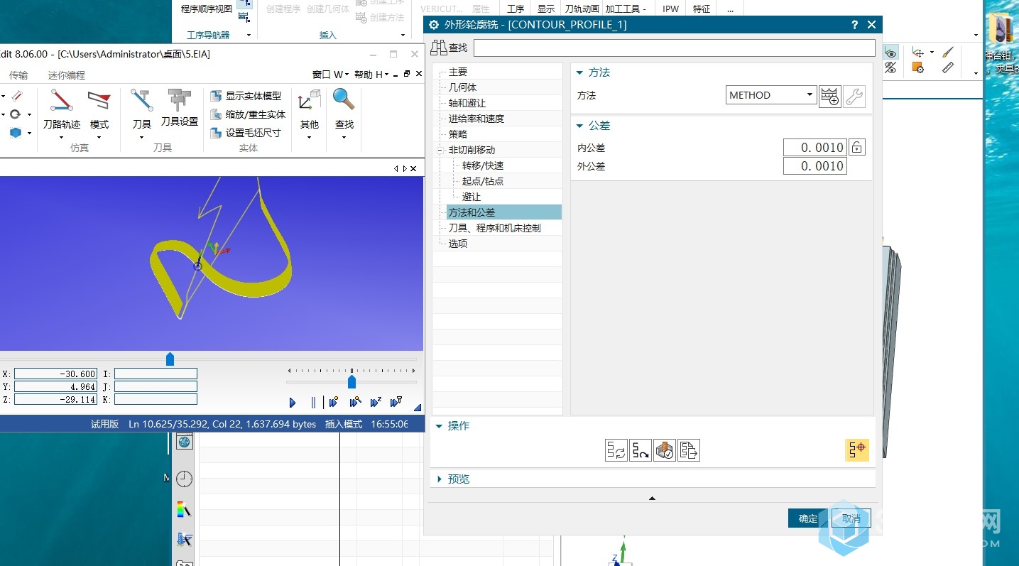This screenshot has height=566, width=1019.
Task: Select 避让 tree item
Action: (x=472, y=197)
